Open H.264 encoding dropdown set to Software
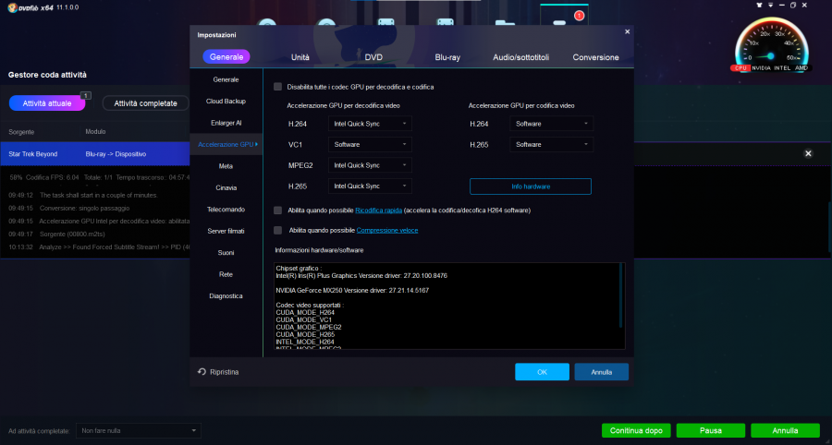The image size is (832, 445). click(551, 124)
